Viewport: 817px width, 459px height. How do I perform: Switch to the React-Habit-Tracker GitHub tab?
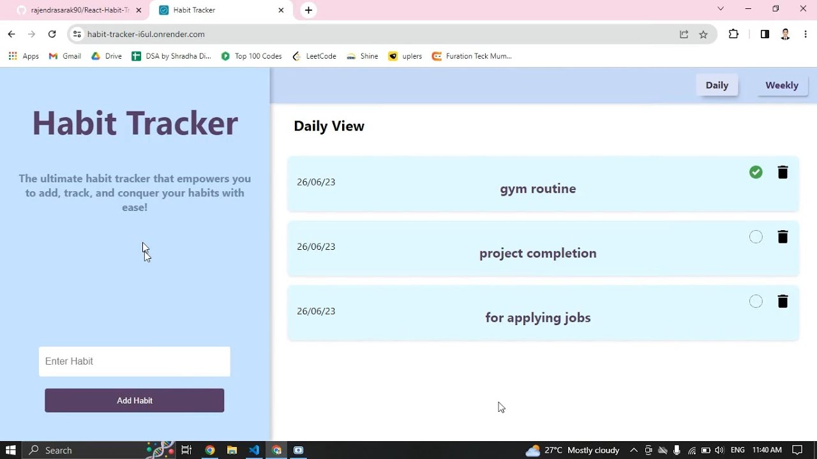coord(79,10)
